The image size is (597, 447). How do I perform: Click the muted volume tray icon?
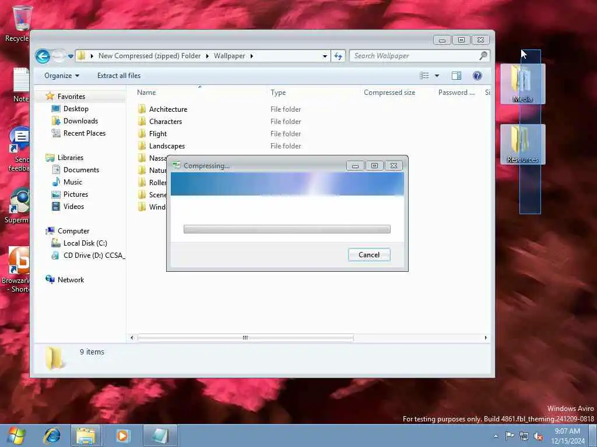[x=538, y=437]
